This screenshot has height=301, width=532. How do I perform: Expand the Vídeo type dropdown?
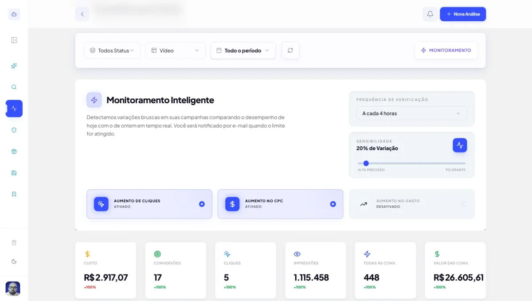pos(175,51)
